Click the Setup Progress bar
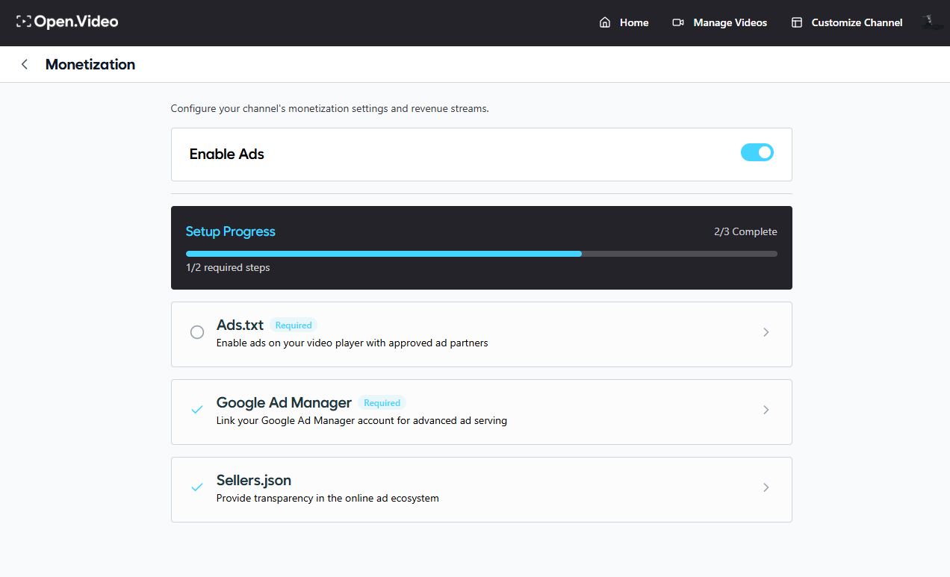 tap(481, 254)
